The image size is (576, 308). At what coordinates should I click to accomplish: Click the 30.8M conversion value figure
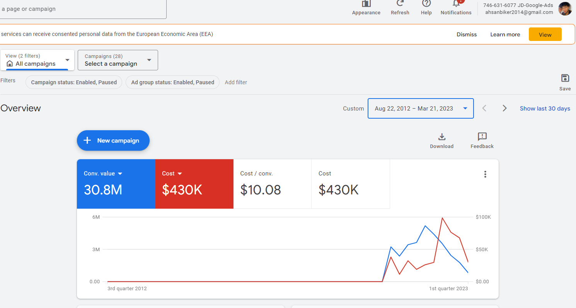coord(103,190)
